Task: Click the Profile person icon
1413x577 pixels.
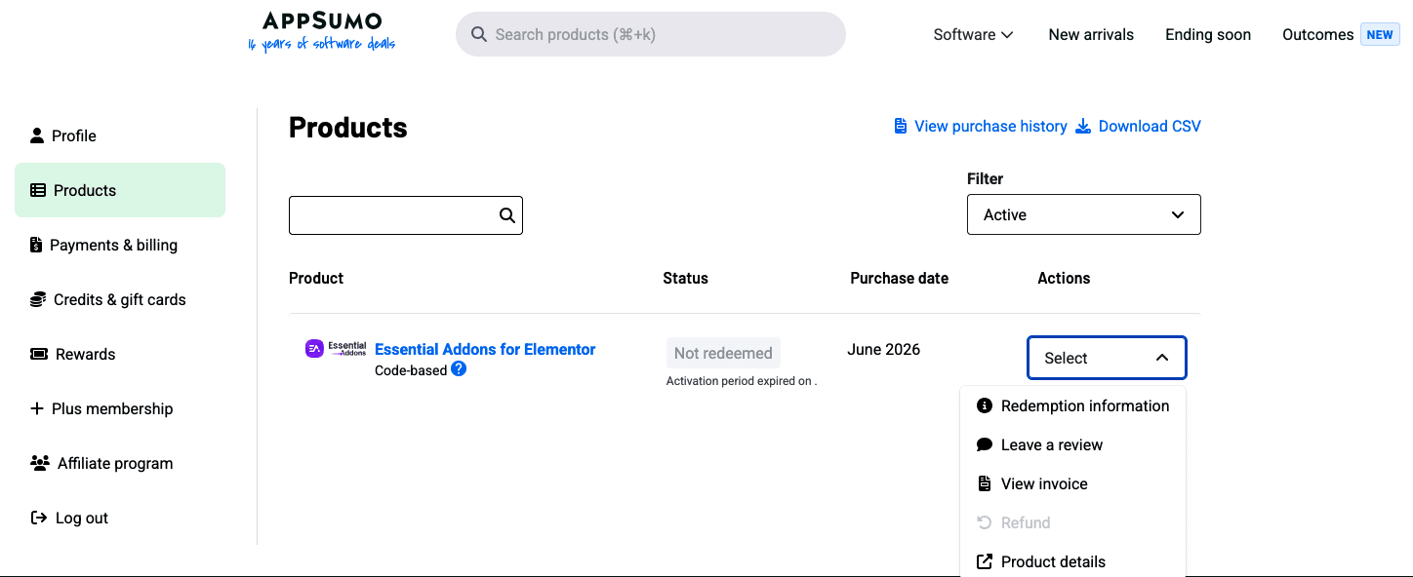Action: click(38, 135)
